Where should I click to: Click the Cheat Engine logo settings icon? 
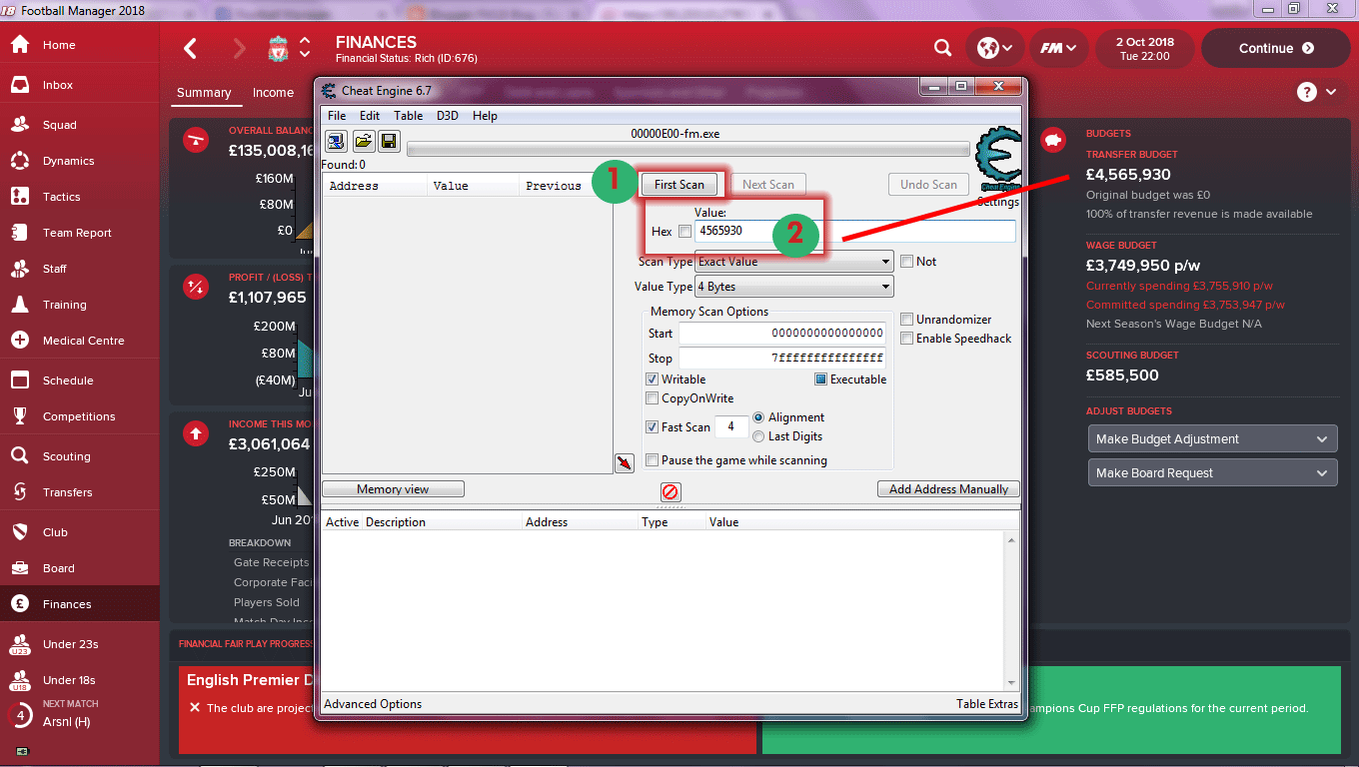997,160
